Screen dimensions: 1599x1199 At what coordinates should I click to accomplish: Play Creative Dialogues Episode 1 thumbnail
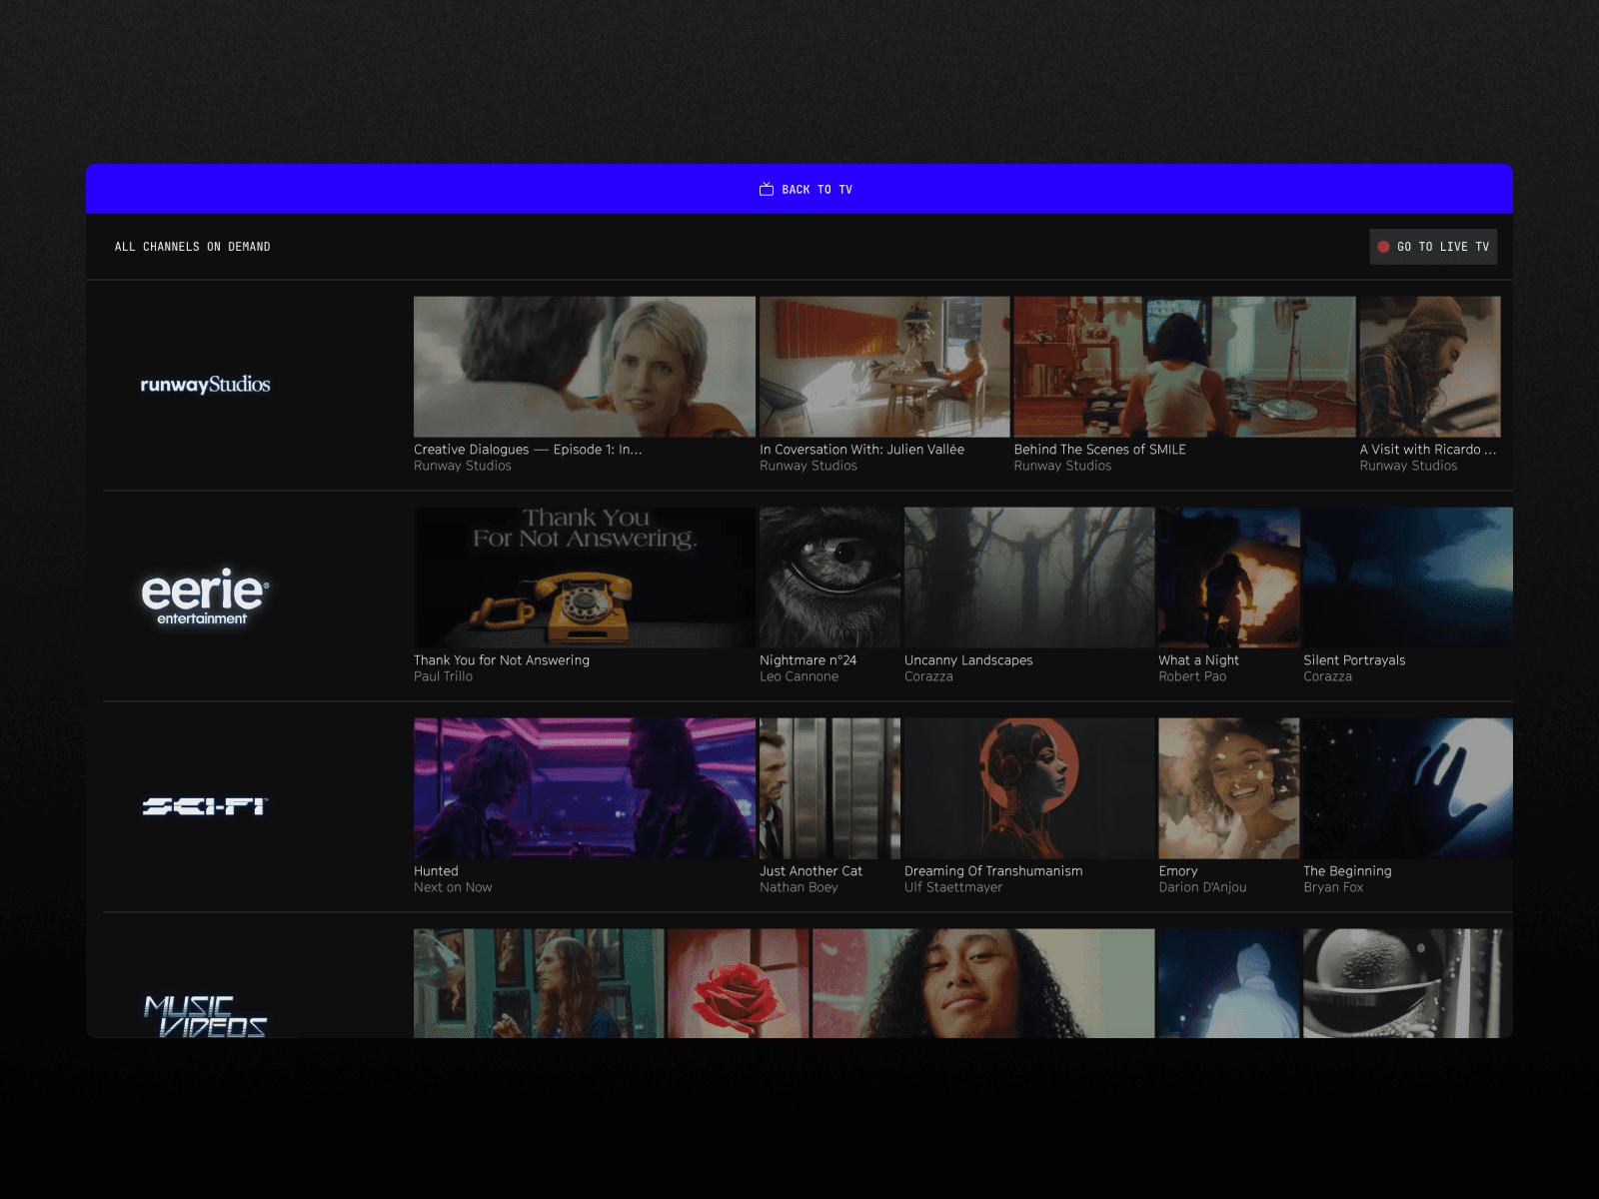(x=585, y=367)
